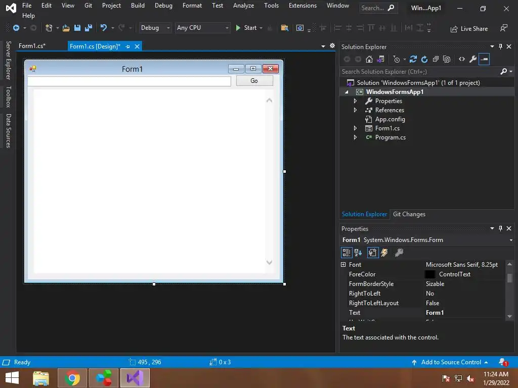Open the Data Sources side tab

(9, 131)
